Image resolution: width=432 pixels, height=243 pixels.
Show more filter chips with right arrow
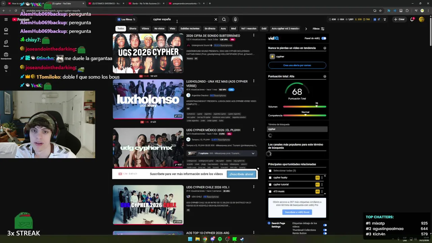tap(306, 29)
